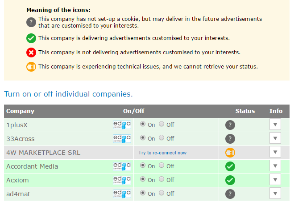Image resolution: width=294 pixels, height=206 pixels.
Task: Click the orange plug status icon for 4W MARKETPLACE
Action: pyautogui.click(x=230, y=153)
